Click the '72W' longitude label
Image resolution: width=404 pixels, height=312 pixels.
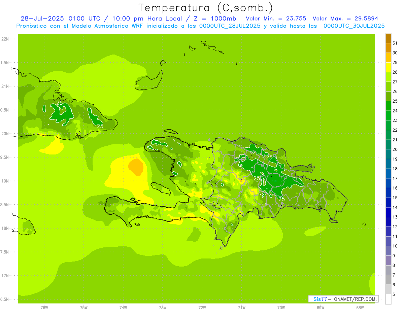tap(202, 308)
